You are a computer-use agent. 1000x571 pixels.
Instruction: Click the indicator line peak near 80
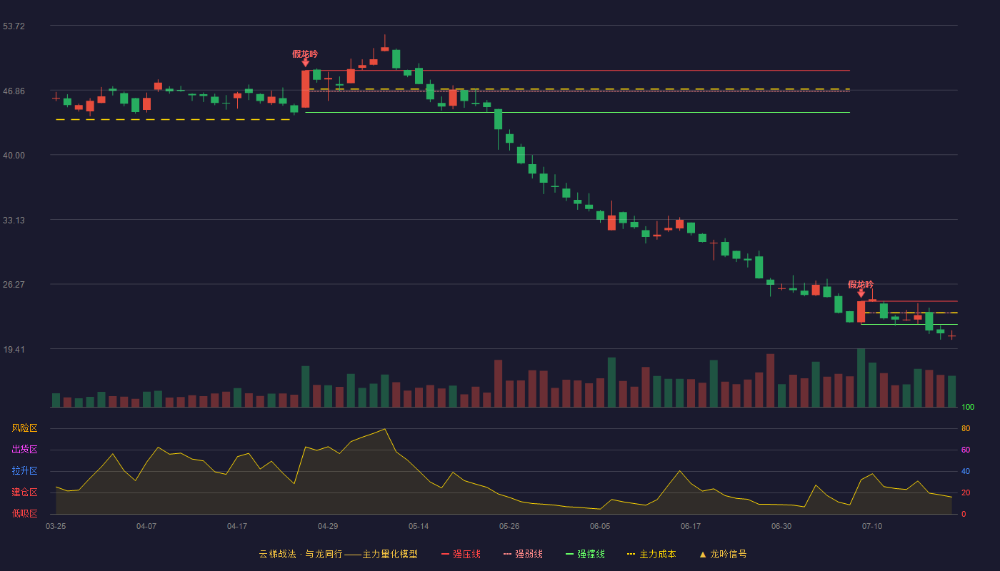385,429
